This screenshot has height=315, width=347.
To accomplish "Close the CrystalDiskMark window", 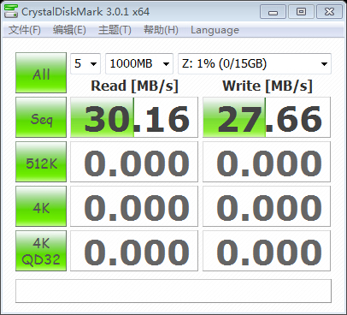I will tap(329, 12).
